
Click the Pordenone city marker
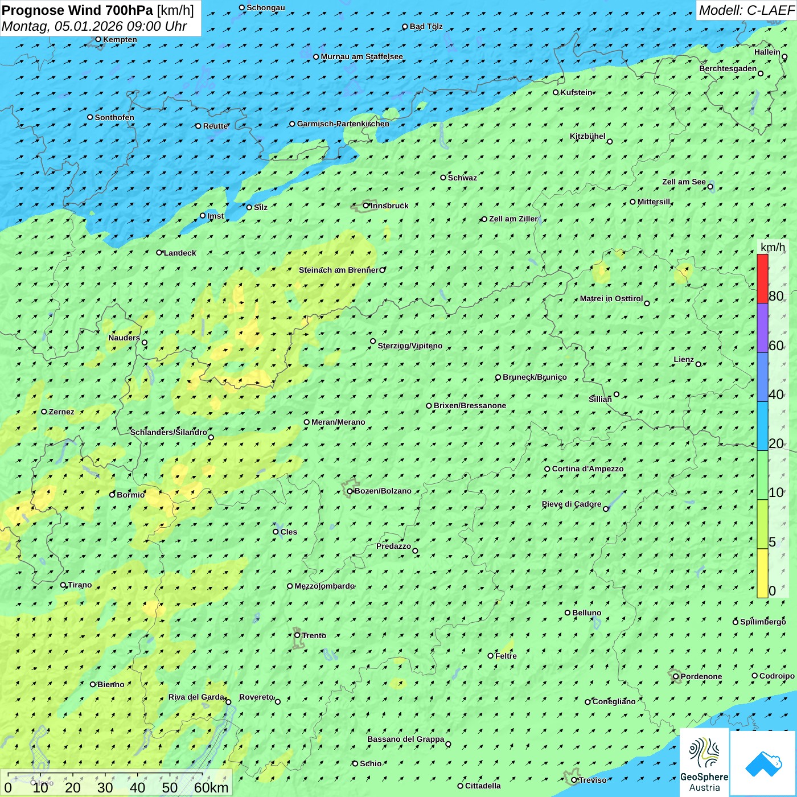(676, 677)
